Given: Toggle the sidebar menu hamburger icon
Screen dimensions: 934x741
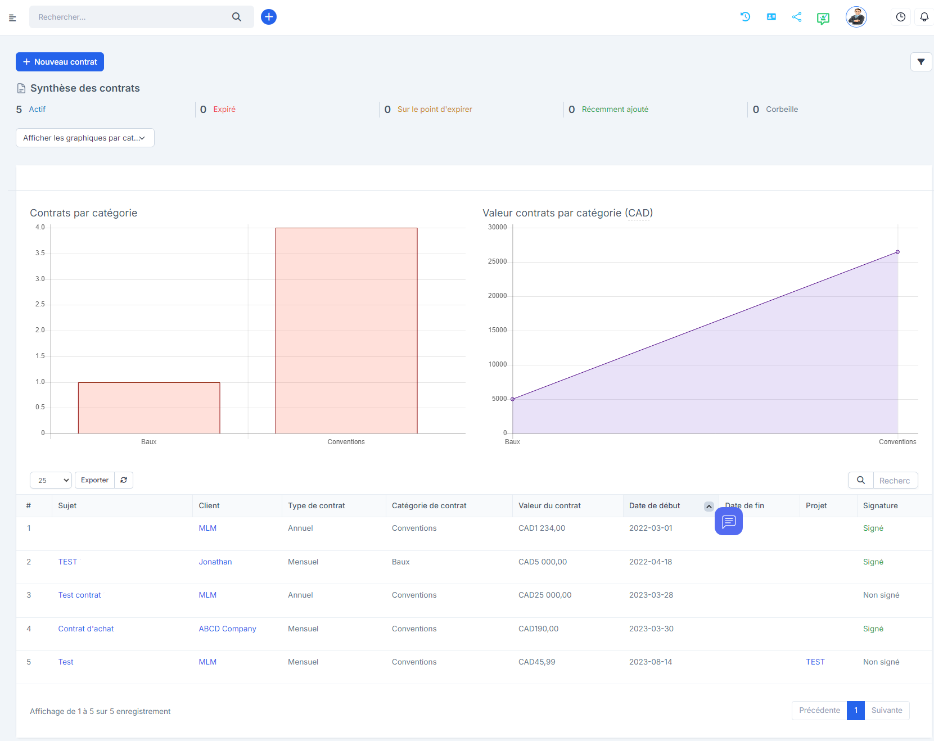Looking at the screenshot, I should 12,17.
